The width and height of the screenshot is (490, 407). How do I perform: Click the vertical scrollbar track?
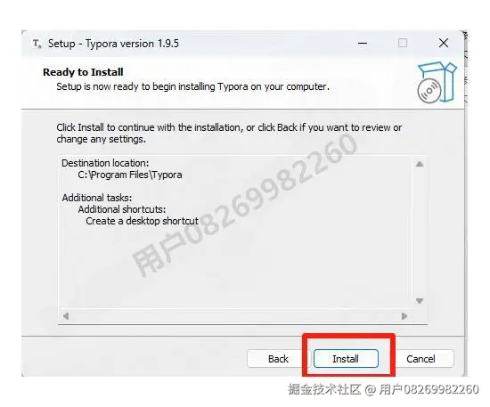pos(420,232)
